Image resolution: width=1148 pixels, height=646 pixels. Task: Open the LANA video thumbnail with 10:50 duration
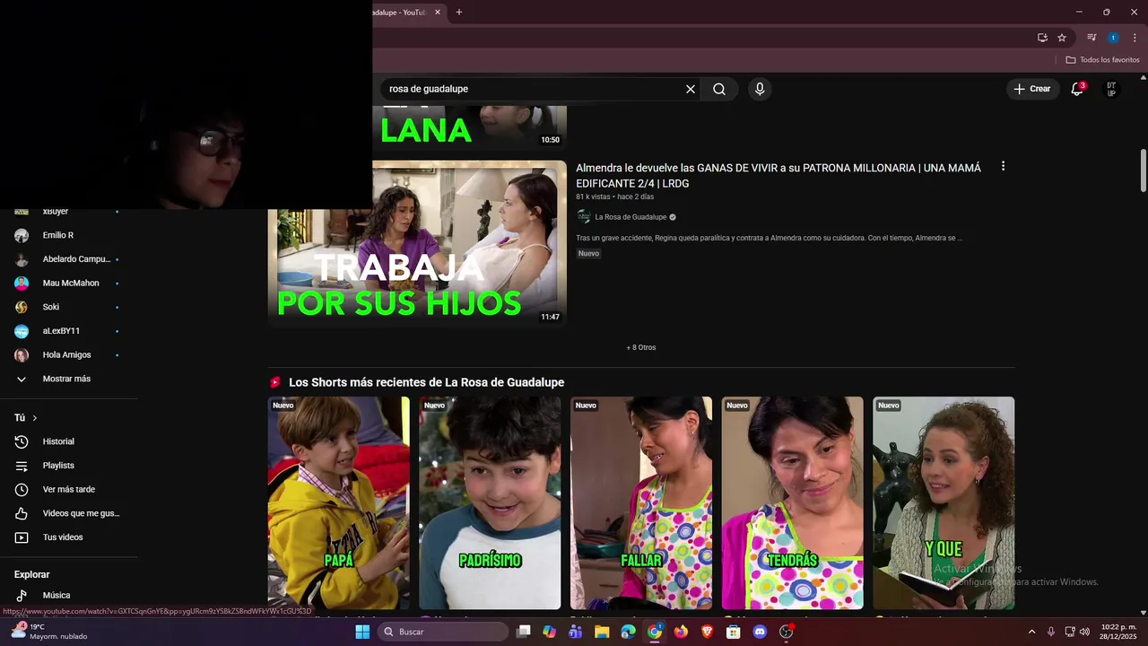[x=470, y=127]
